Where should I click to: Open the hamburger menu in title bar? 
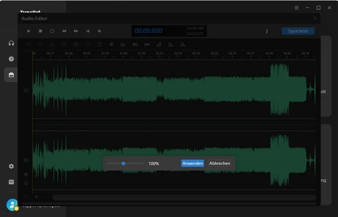[x=296, y=8]
